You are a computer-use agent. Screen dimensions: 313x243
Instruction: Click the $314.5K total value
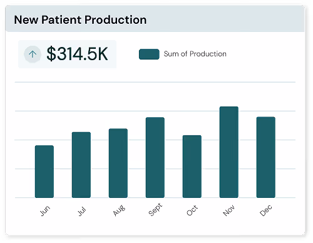(77, 54)
